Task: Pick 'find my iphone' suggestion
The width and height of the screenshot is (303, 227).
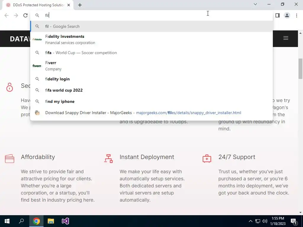Action: (x=151, y=101)
